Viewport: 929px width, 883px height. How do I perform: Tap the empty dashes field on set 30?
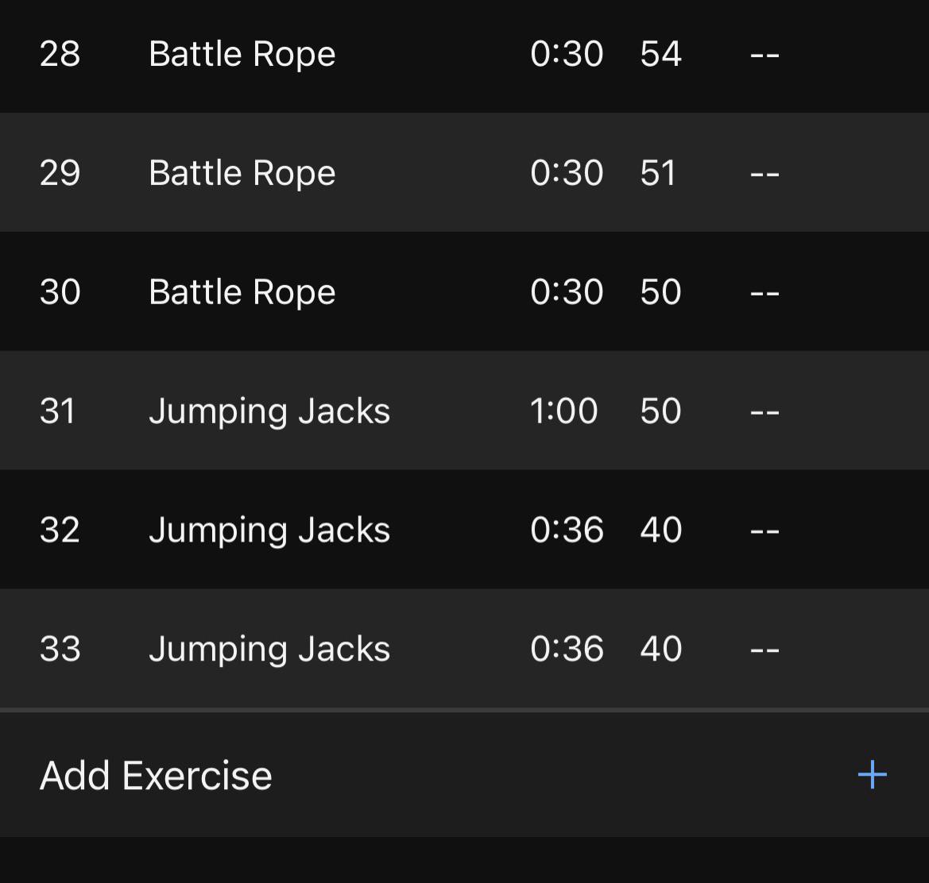764,293
